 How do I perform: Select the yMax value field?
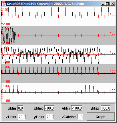[x=106, y=108]
